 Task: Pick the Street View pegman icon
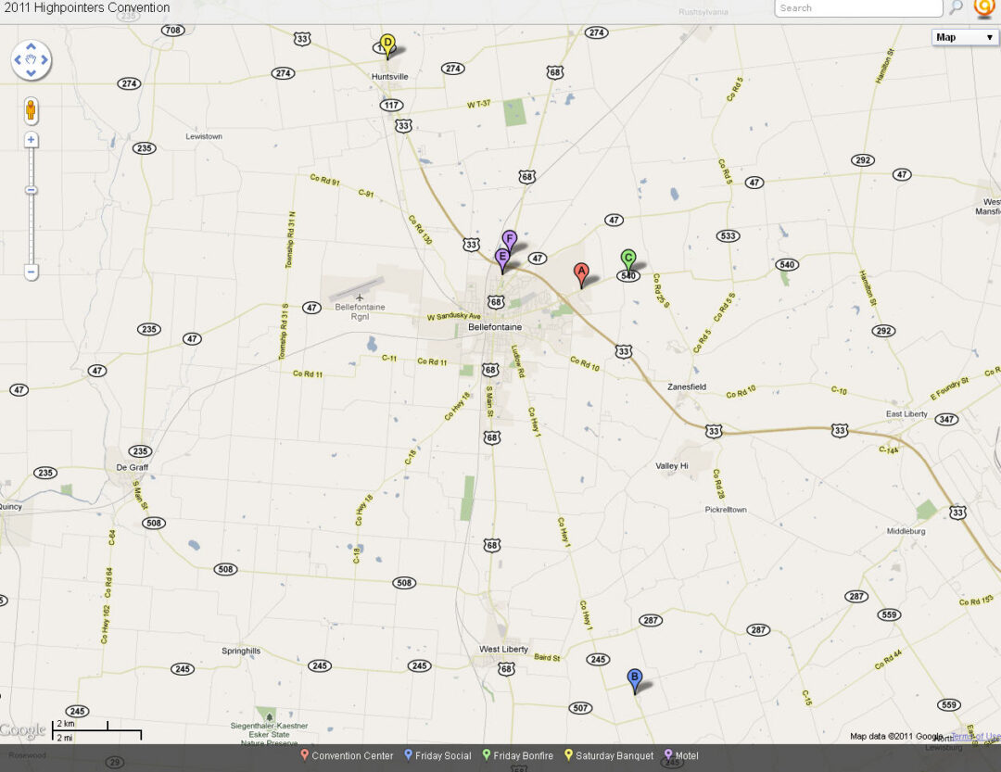coord(31,111)
